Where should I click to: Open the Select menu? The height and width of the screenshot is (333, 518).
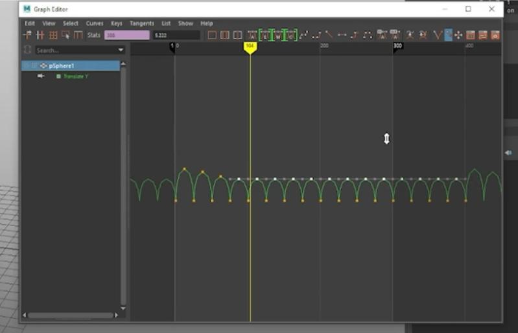point(71,23)
